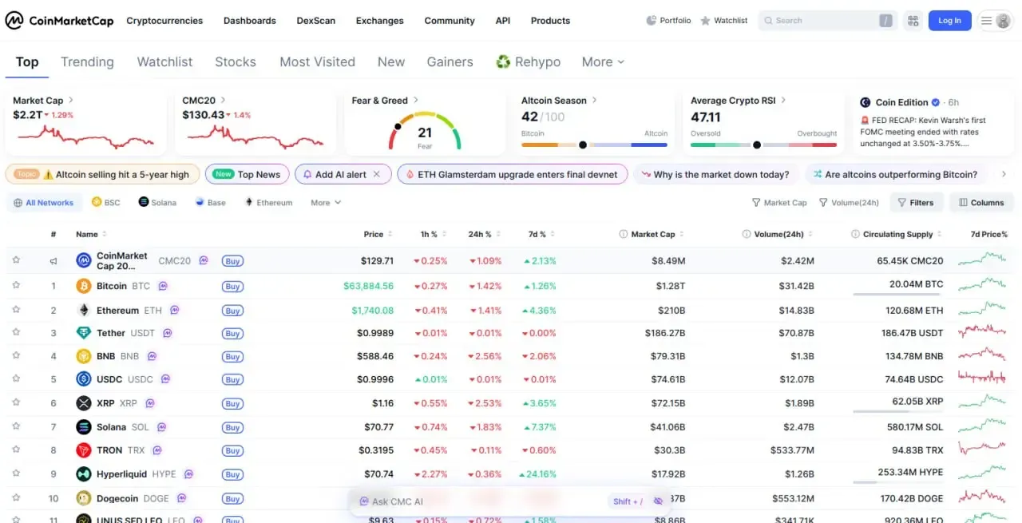This screenshot has height=523, width=1022.
Task: Toggle the Solana watchlist star
Action: click(x=16, y=426)
